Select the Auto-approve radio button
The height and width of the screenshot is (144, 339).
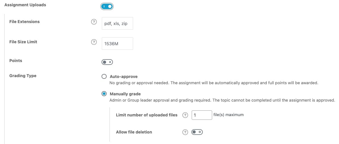point(104,77)
